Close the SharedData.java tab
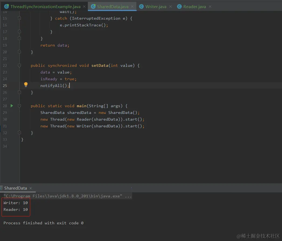Image resolution: width=282 pixels, height=241 pixels. (132, 7)
